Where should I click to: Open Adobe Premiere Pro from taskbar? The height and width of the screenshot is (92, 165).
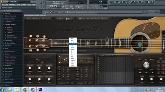[x=40, y=90]
